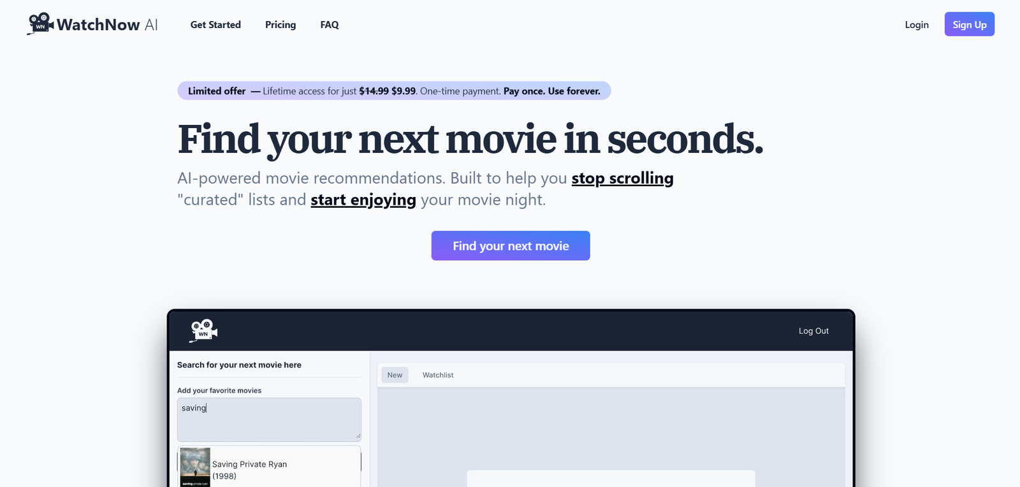This screenshot has width=1020, height=487.
Task: Select Saving Private Ryan (1998) suggestion title
Action: (249, 470)
